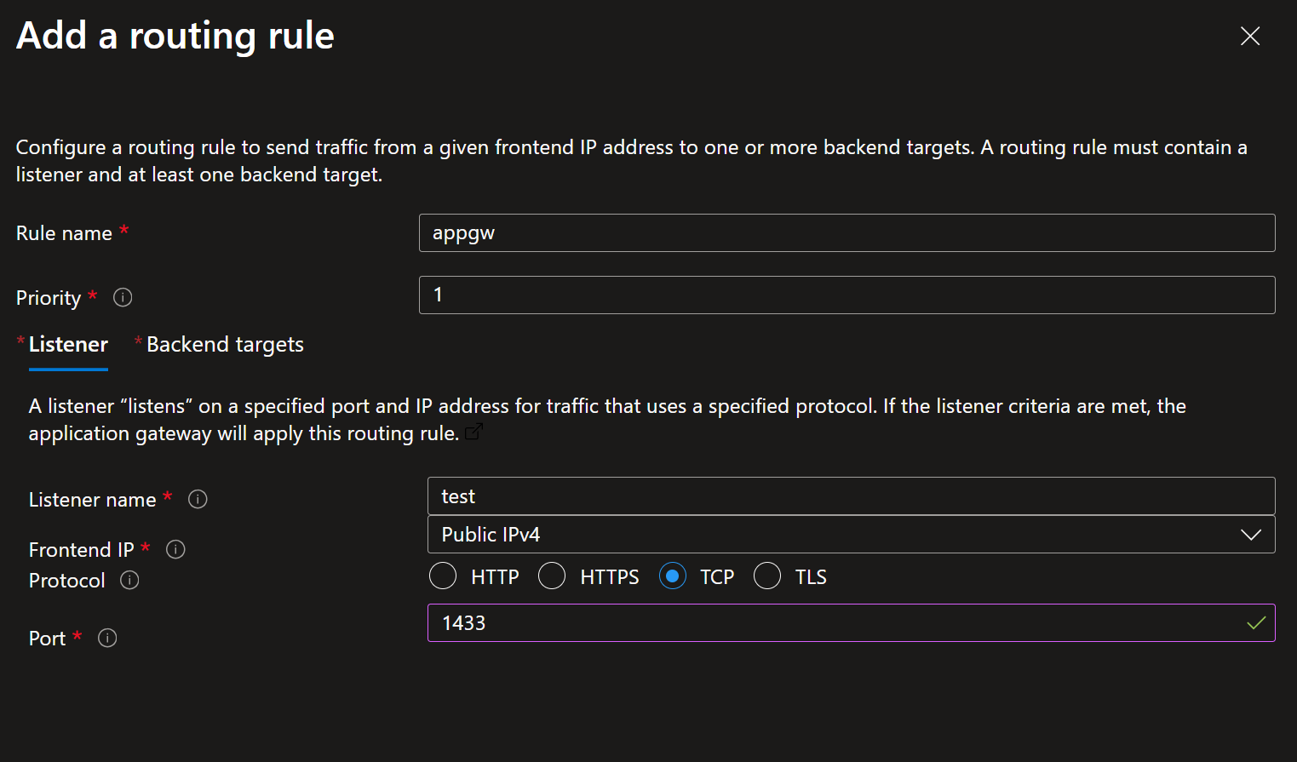Image resolution: width=1297 pixels, height=762 pixels.
Task: Select the TCP protocol option
Action: (x=672, y=576)
